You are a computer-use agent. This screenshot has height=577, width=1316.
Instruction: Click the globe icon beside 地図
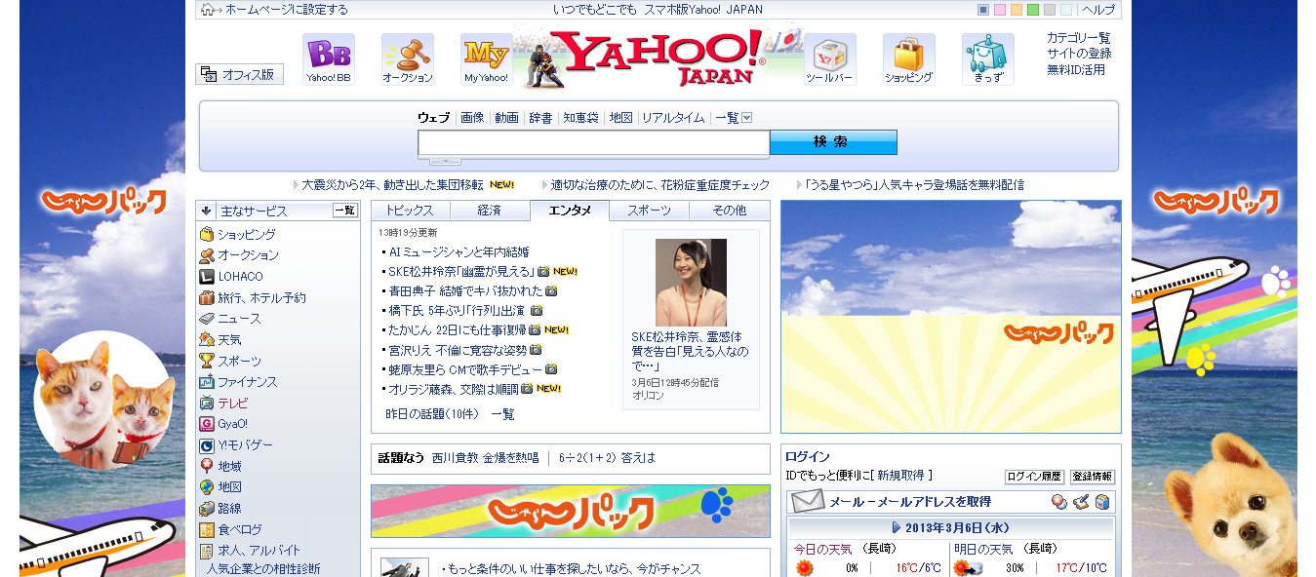coord(207,487)
